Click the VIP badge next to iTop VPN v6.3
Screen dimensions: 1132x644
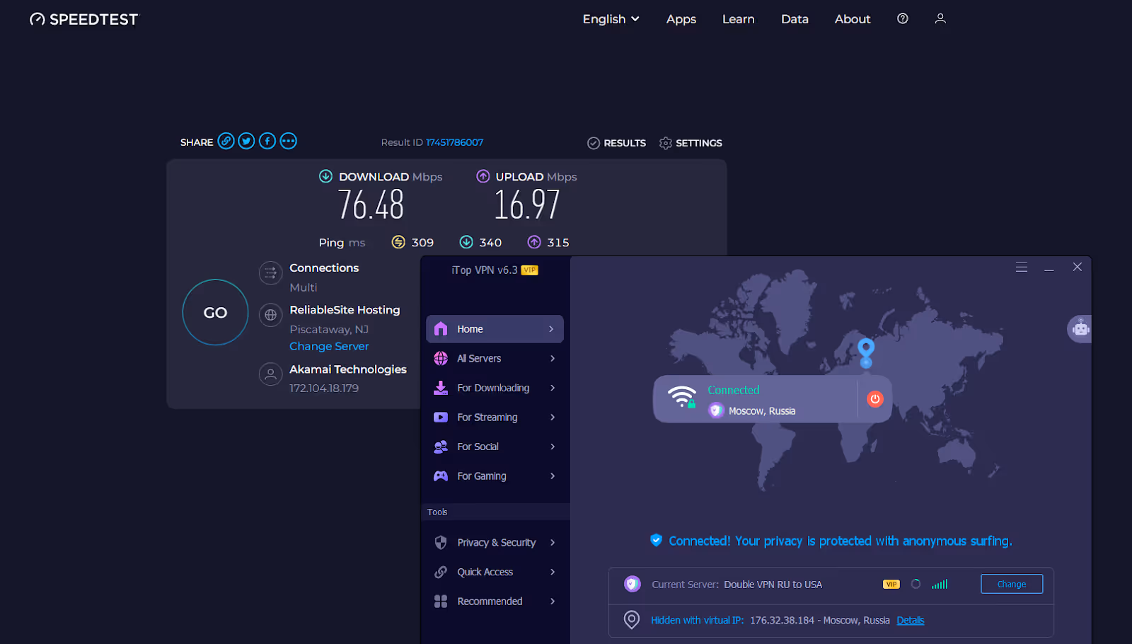[x=530, y=270]
